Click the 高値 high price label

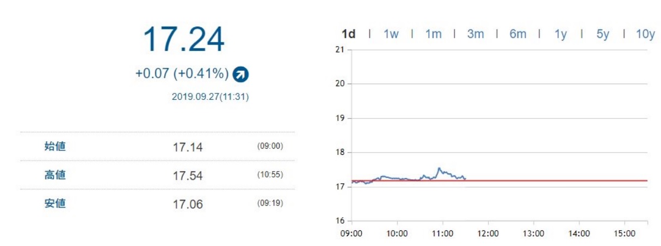[x=55, y=175]
